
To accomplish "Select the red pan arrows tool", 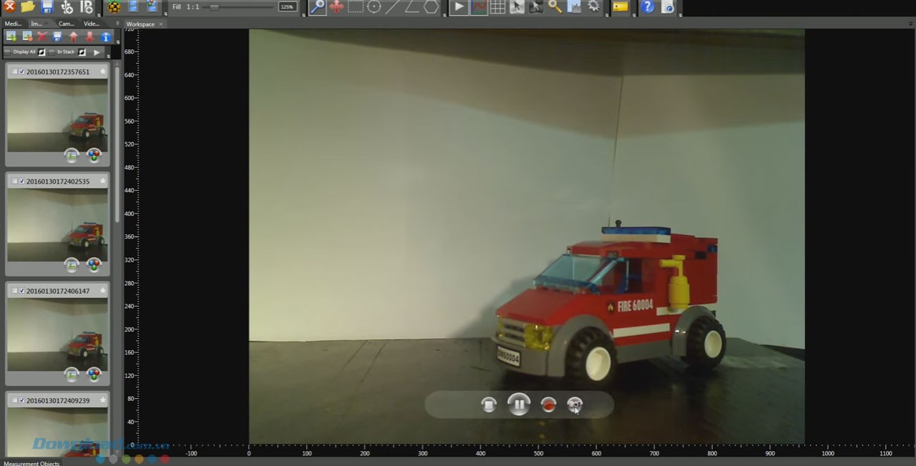I will point(336,7).
